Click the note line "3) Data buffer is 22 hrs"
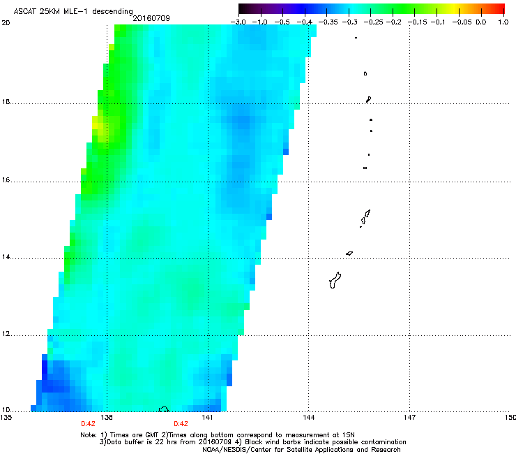This screenshot has height=454, width=516. point(252,442)
